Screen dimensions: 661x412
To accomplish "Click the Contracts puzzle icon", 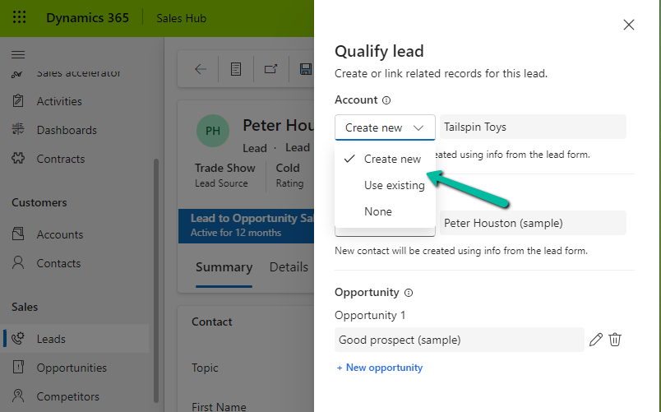I will [18, 158].
